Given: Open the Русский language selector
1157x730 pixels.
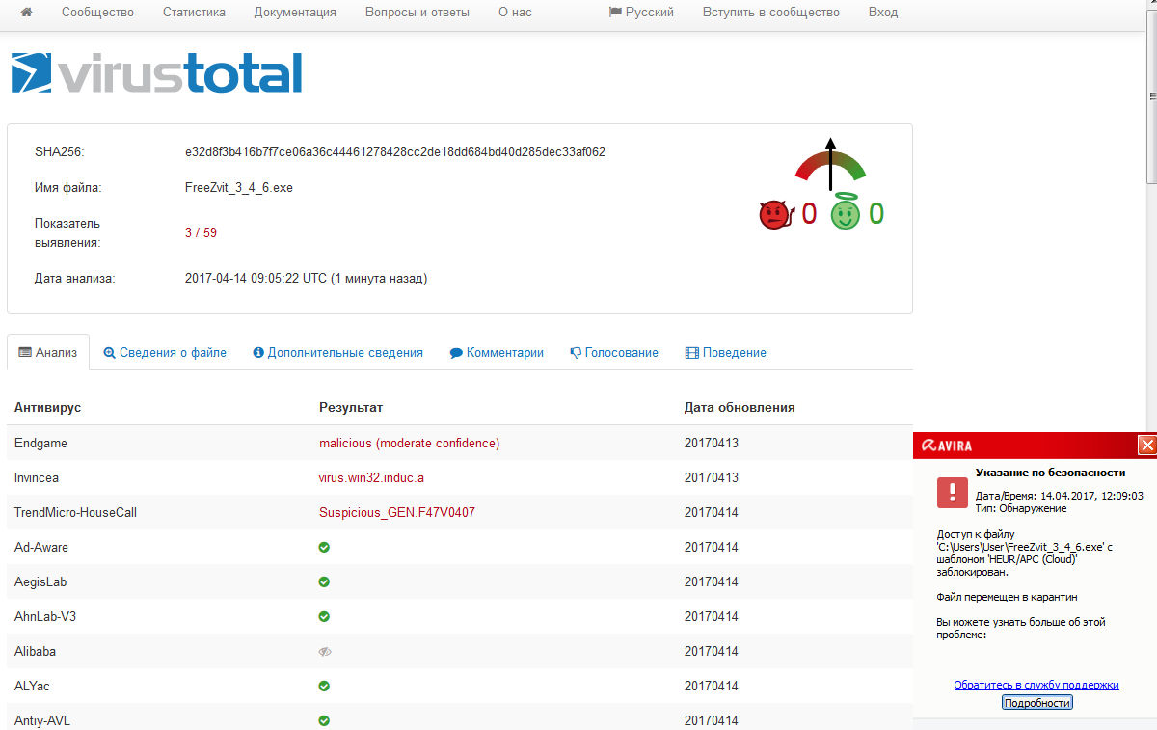Looking at the screenshot, I should point(641,13).
